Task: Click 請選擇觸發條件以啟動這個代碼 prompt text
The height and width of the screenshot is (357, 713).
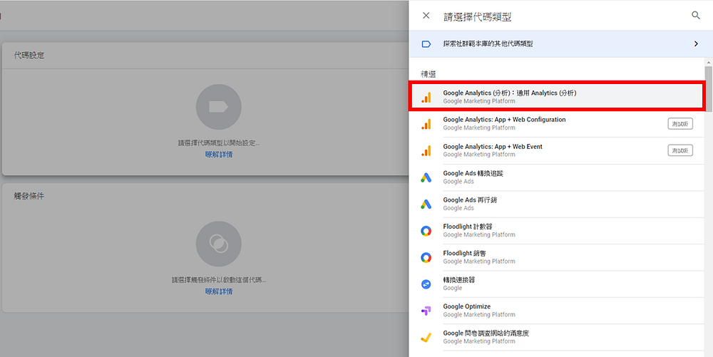Action: tap(219, 280)
